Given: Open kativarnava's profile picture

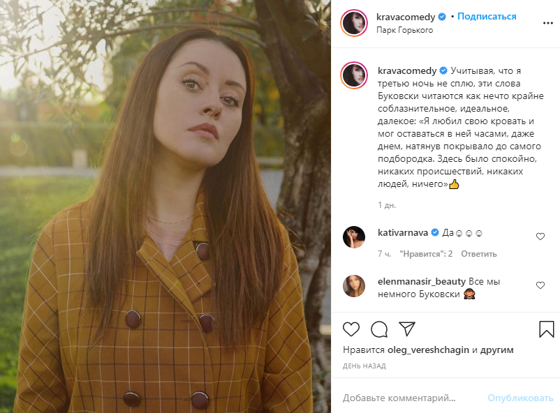Looking at the screenshot, I should click(x=354, y=237).
